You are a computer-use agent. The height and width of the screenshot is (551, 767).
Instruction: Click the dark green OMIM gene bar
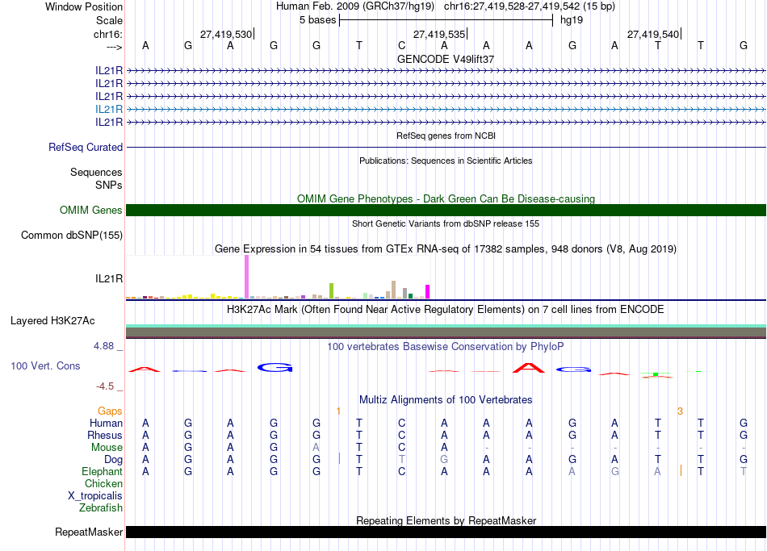coord(446,211)
